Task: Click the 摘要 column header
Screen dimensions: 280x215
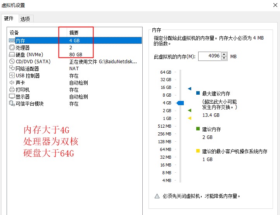Action: [74, 33]
